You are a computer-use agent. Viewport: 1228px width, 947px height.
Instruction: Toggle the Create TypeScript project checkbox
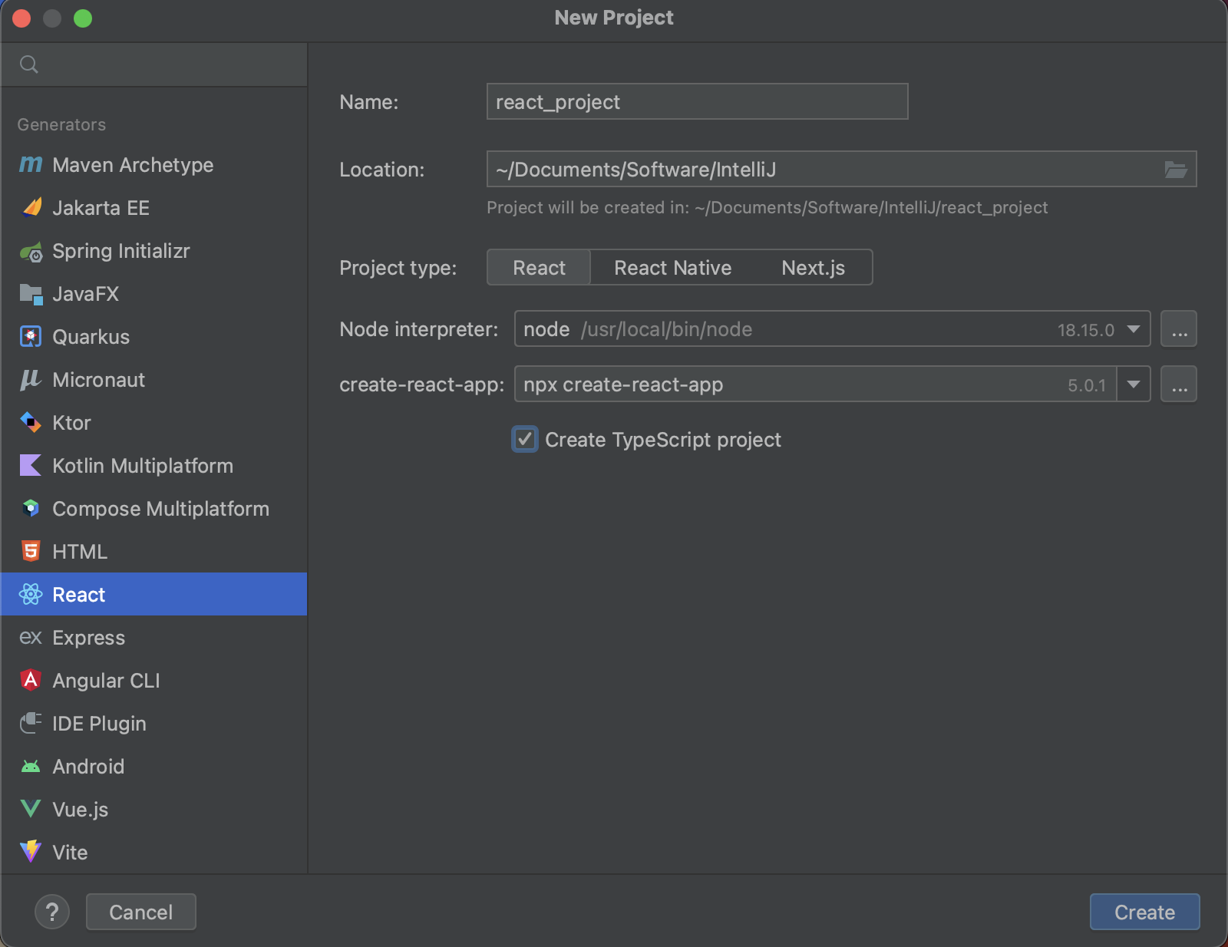pos(525,439)
